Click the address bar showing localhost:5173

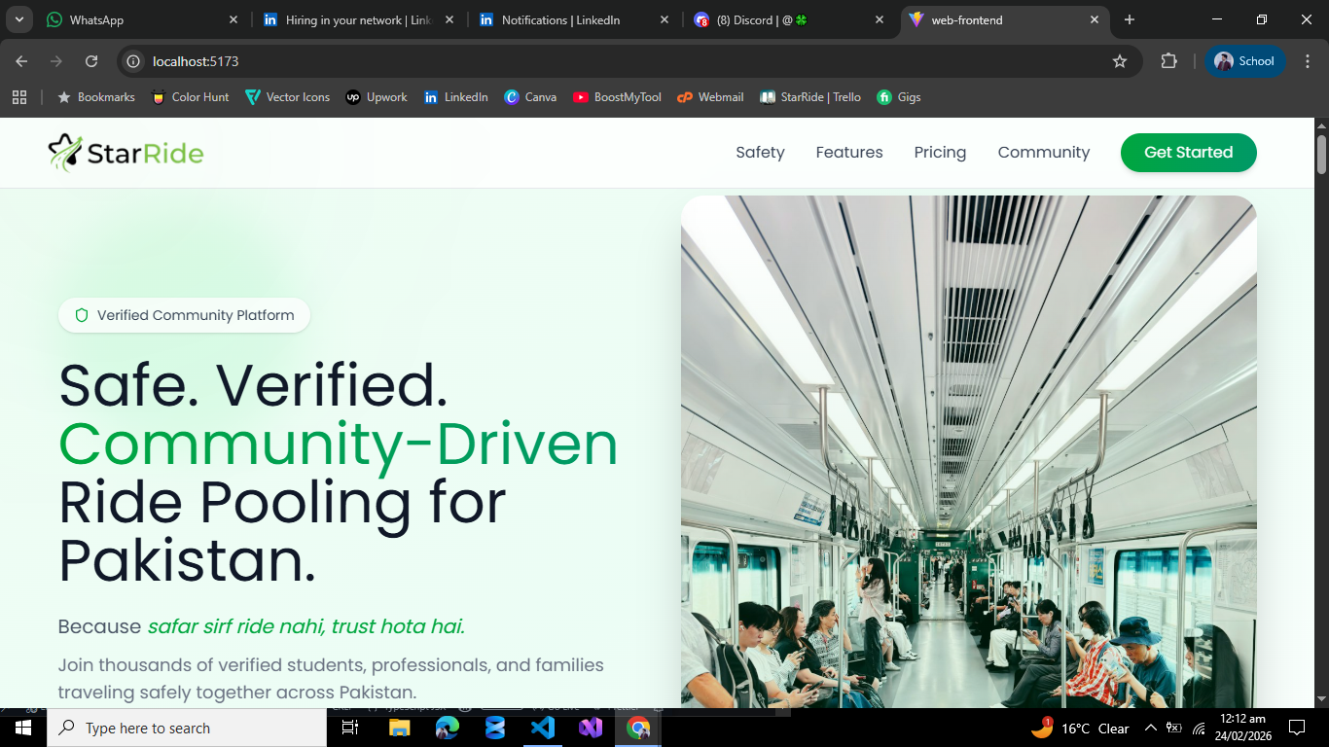point(630,61)
